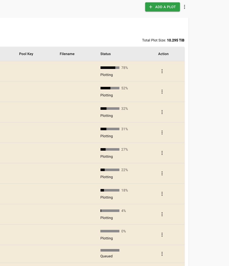Open action menu for the 32% plot
This screenshot has height=266, width=229.
[x=162, y=112]
